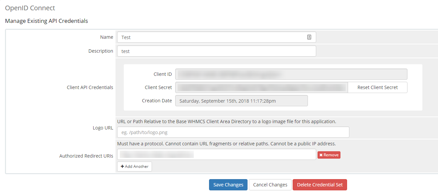The height and width of the screenshot is (196, 438).
Task: Click the OpenID Connect heading
Action: (30, 8)
